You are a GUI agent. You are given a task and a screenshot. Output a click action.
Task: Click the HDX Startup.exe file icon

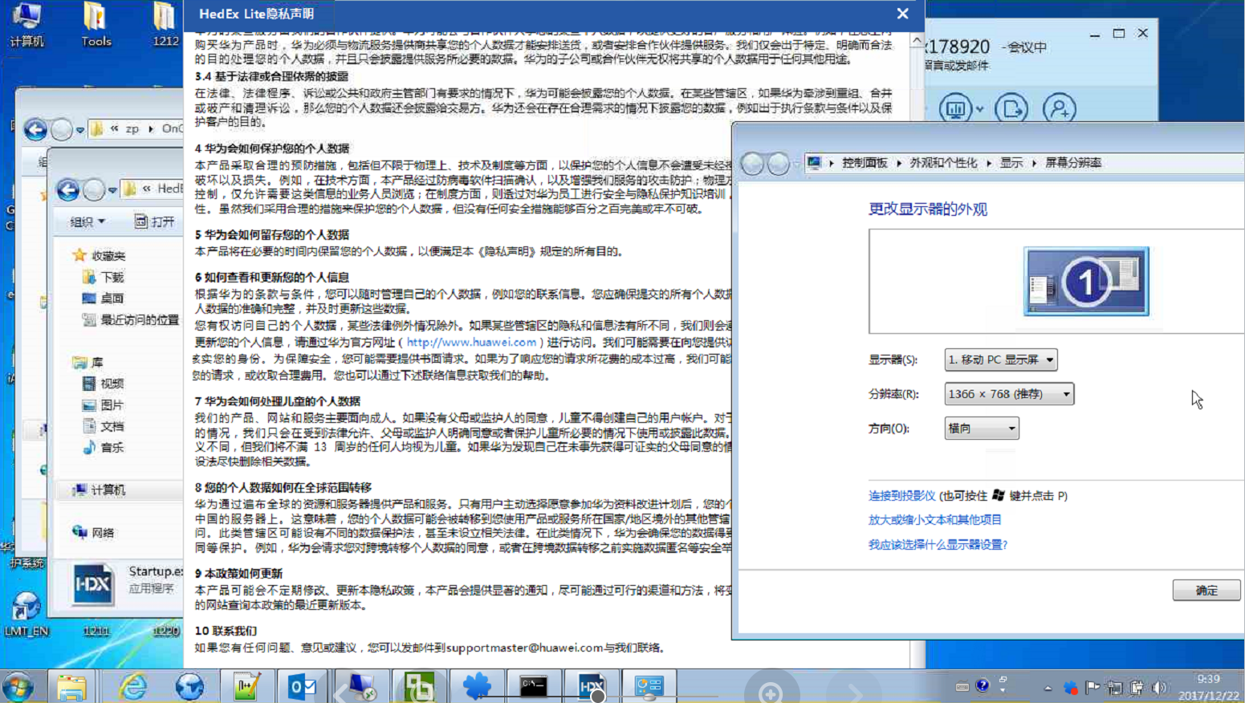click(93, 584)
